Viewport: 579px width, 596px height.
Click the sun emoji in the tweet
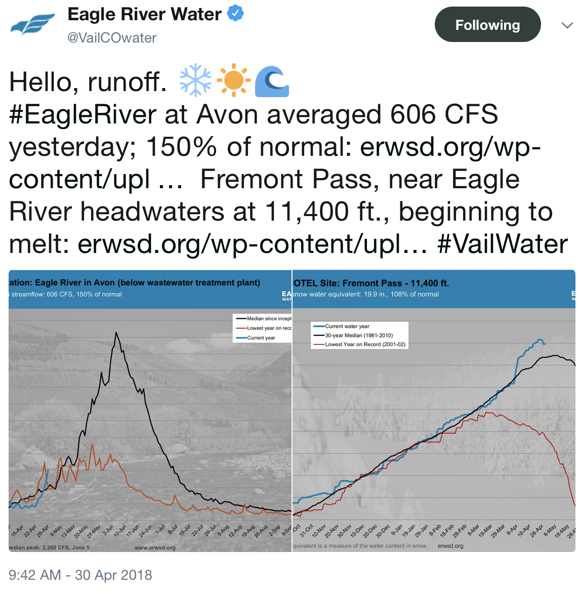pyautogui.click(x=233, y=80)
